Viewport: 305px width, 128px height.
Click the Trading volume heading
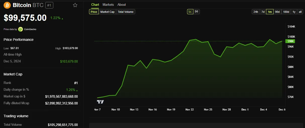tap(16, 116)
